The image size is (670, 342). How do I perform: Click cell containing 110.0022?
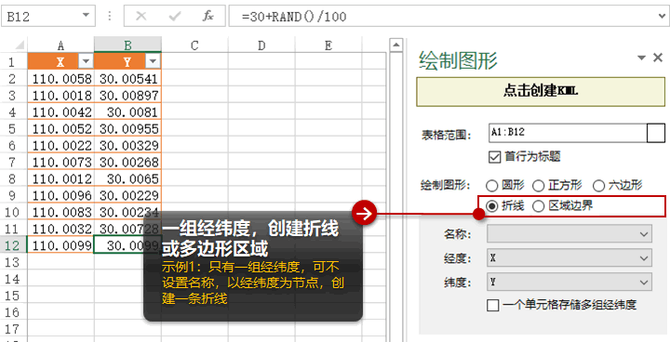[x=60, y=145]
